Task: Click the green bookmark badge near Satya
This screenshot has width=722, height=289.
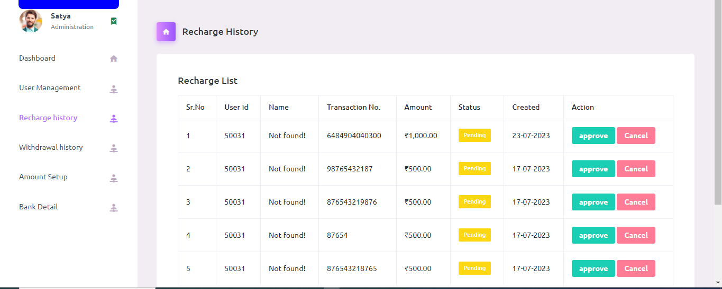Action: click(x=114, y=21)
